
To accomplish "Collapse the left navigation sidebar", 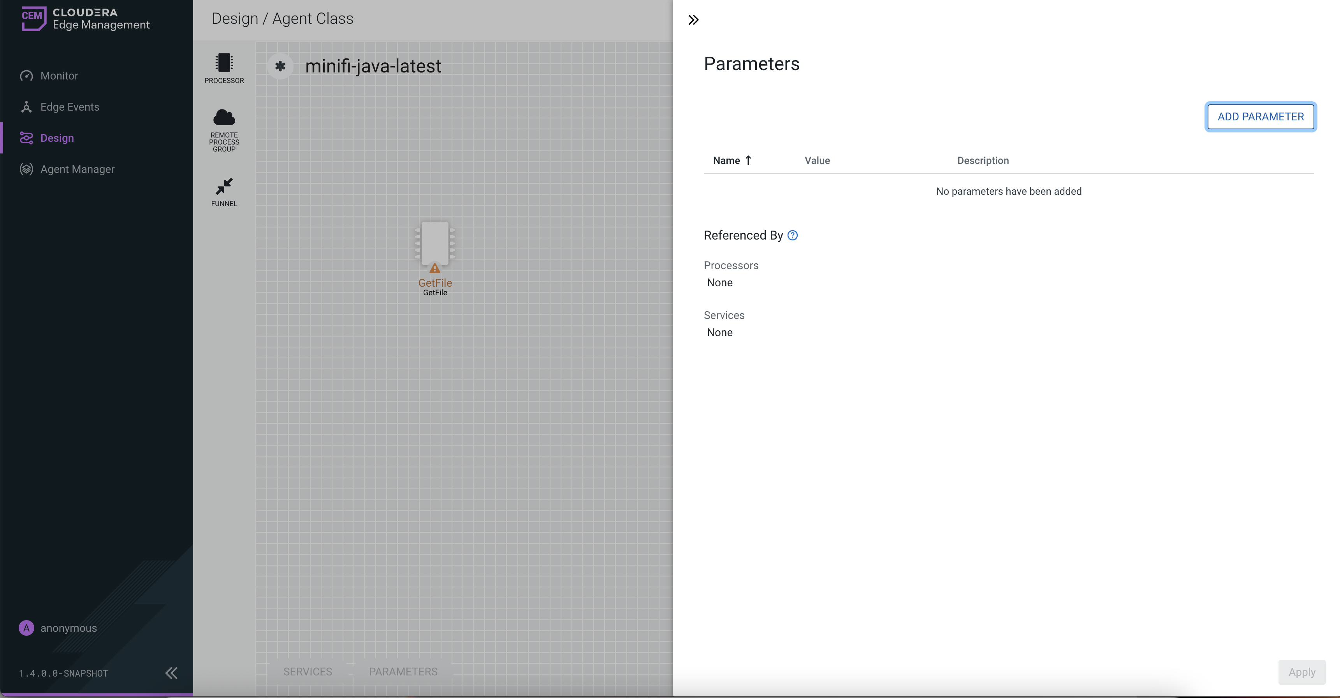I will coord(171,673).
